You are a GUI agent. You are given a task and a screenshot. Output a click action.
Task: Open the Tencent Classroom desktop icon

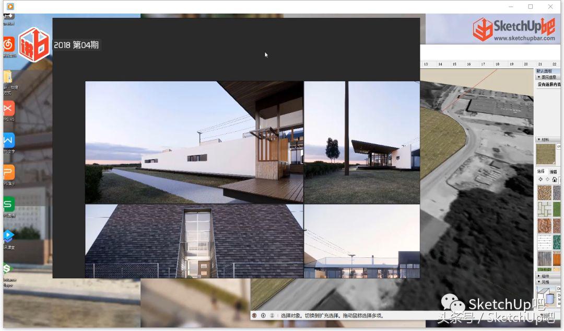pyautogui.click(x=9, y=236)
